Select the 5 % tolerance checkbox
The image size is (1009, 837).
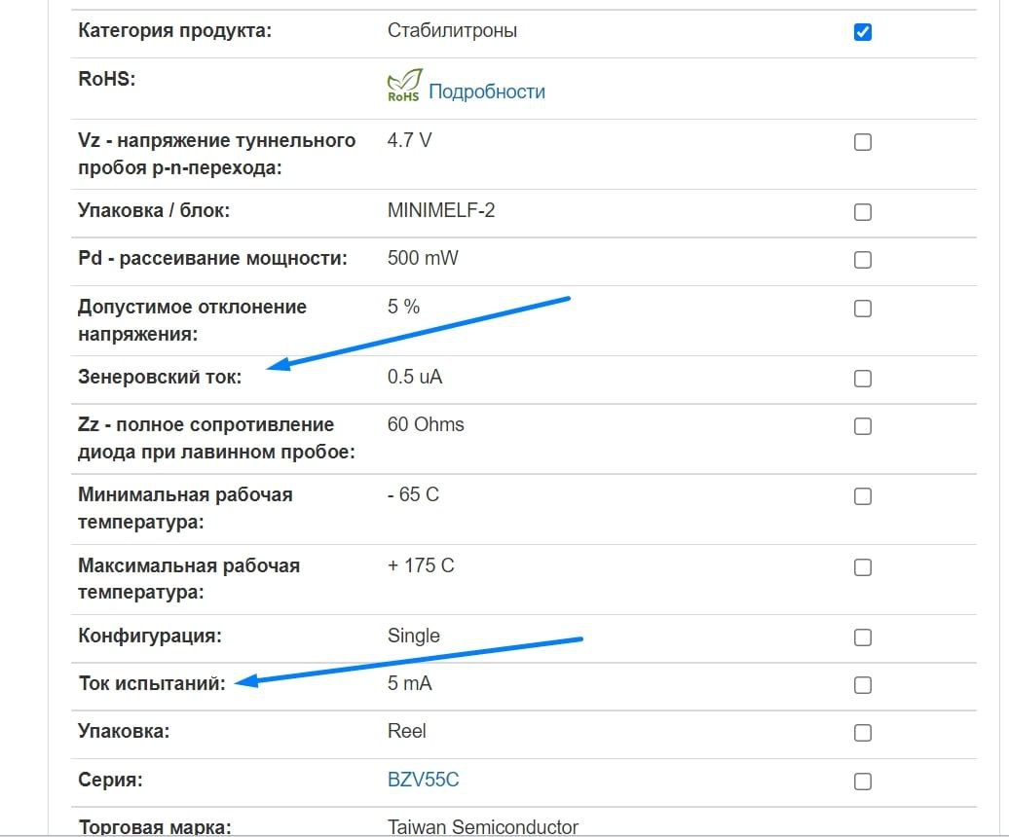(x=862, y=308)
